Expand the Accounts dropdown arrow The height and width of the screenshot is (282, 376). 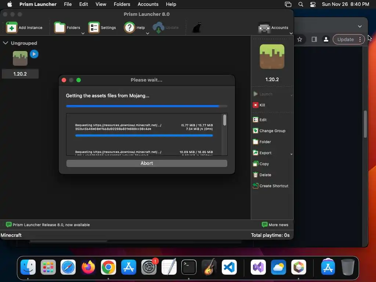(x=291, y=33)
